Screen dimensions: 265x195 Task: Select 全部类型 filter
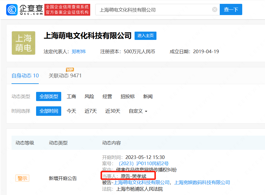[x=49, y=96]
